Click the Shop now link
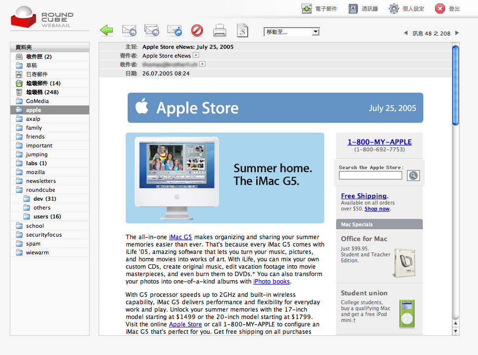 (377, 209)
